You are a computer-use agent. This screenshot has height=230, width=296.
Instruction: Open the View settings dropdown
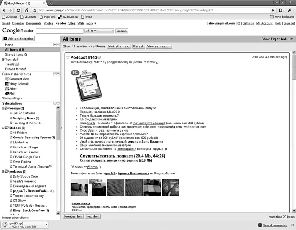(159, 46)
